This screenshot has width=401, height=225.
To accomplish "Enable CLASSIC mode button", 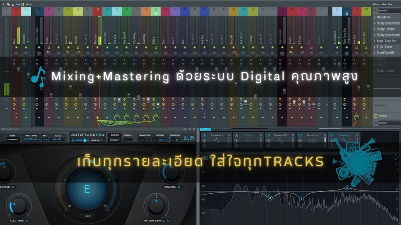I will pos(114,135).
